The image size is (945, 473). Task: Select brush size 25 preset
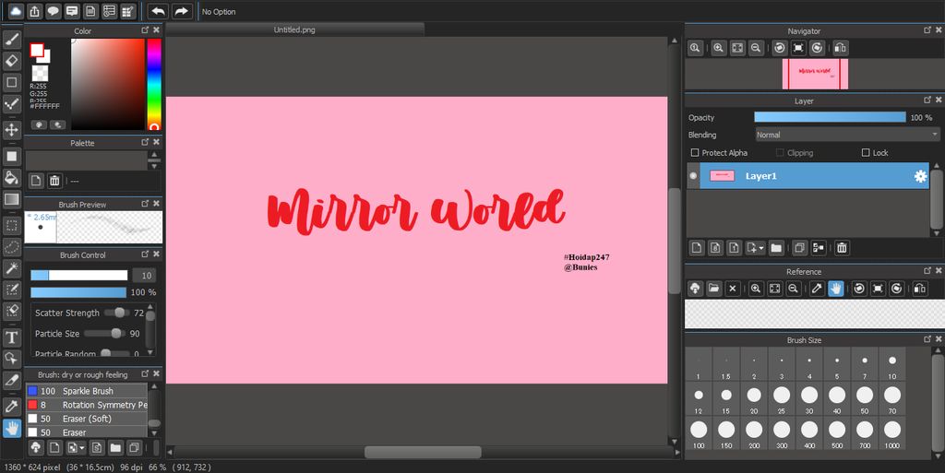(x=782, y=399)
